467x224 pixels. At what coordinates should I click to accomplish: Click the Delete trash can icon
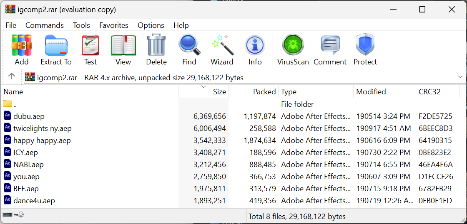[x=156, y=45]
